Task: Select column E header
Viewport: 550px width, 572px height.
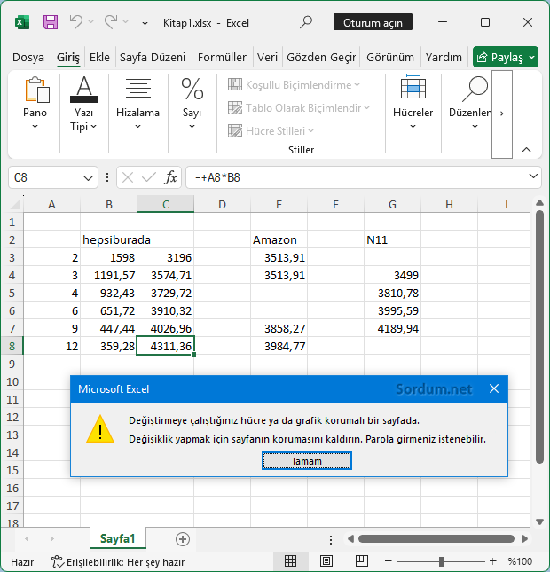Action: click(x=279, y=204)
